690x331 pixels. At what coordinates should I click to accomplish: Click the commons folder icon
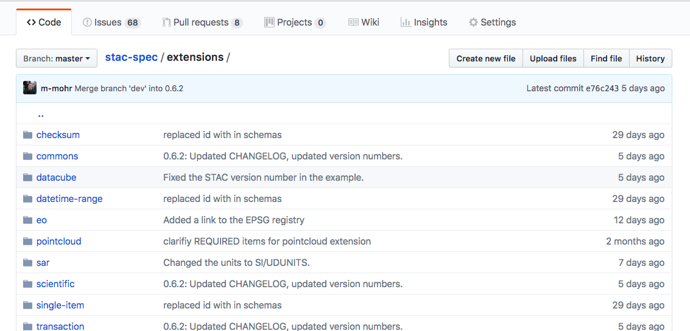coord(28,156)
